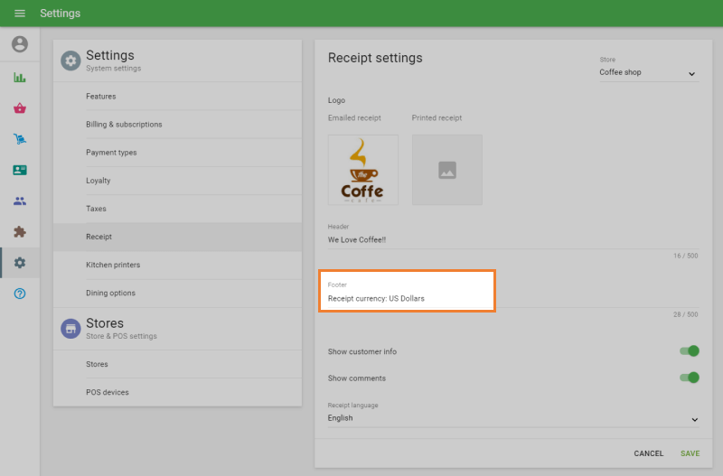Open Customers people icon in sidebar
The height and width of the screenshot is (476, 723).
click(x=20, y=201)
